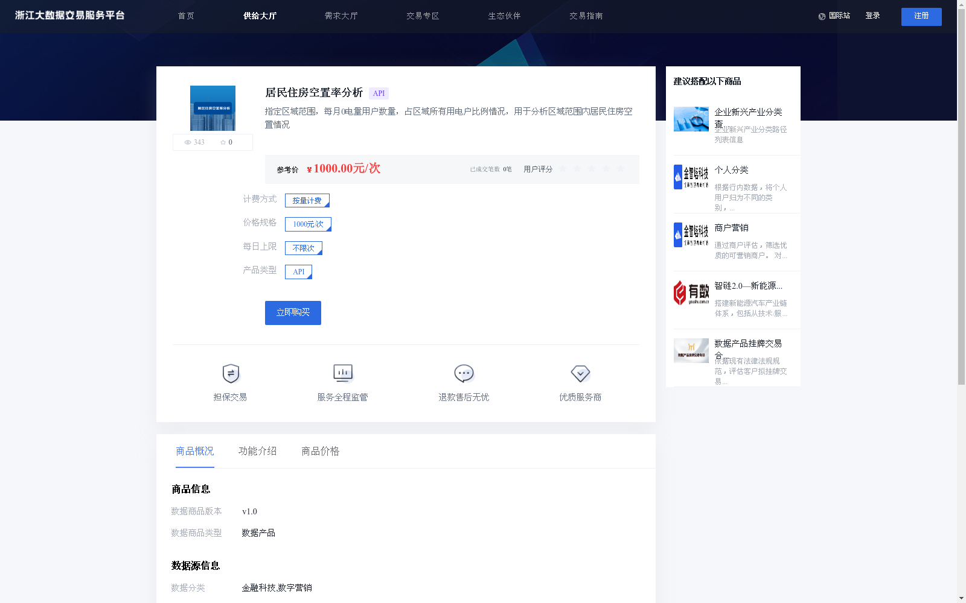The width and height of the screenshot is (966, 603).
Task: Click the product title 居民住房空置率分析
Action: point(314,93)
